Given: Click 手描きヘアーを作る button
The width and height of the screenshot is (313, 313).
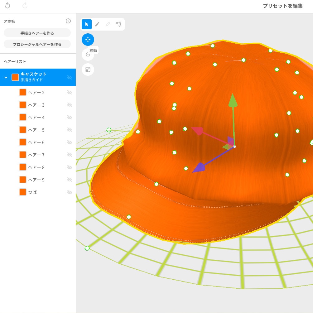Looking at the screenshot, I should (37, 33).
